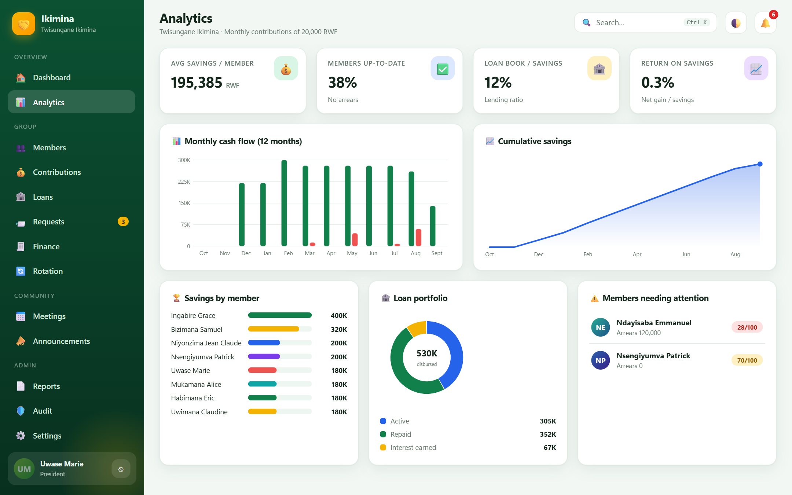Navigate to Loans
The height and width of the screenshot is (495, 792).
tap(71, 197)
